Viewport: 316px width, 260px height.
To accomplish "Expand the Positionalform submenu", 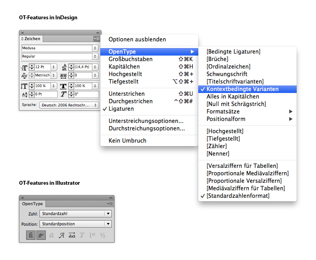I will pyautogui.click(x=248, y=119).
